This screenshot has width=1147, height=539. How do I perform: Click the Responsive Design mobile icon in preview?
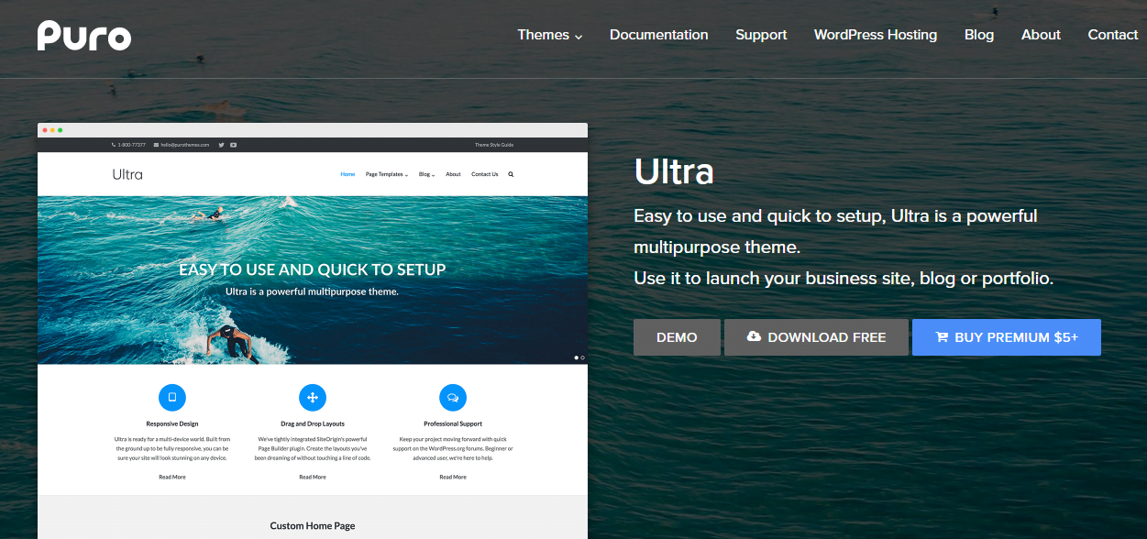pos(172,397)
